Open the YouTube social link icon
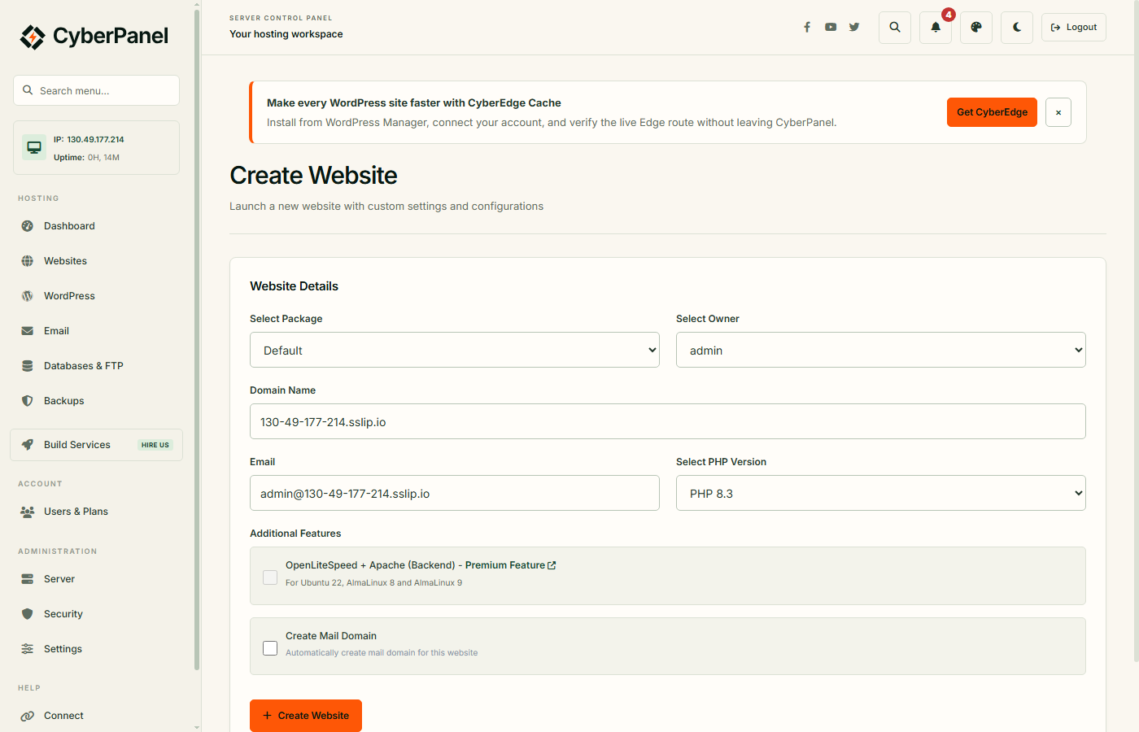The width and height of the screenshot is (1139, 732). pyautogui.click(x=831, y=27)
